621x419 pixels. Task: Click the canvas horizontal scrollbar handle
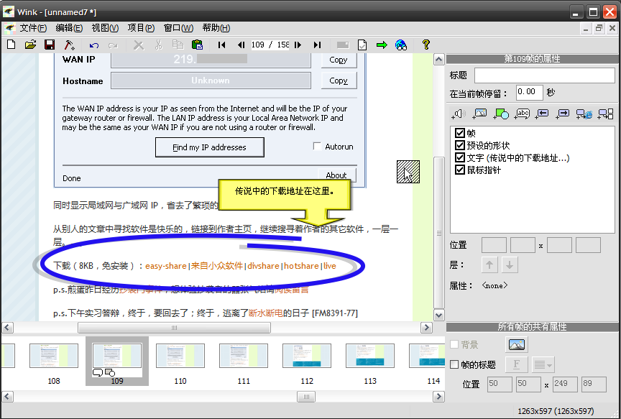point(174,328)
